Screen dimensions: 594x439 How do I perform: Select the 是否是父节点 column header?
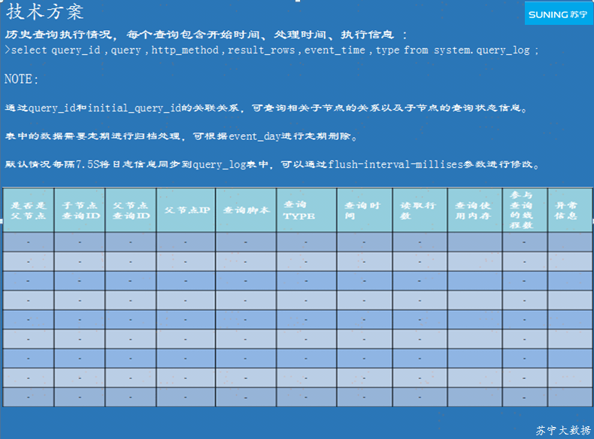point(29,210)
